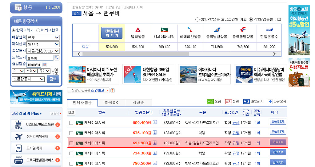The width and height of the screenshot is (315, 167).
Task: Select 전체항공사 최저가 column button
Action: [112, 33]
